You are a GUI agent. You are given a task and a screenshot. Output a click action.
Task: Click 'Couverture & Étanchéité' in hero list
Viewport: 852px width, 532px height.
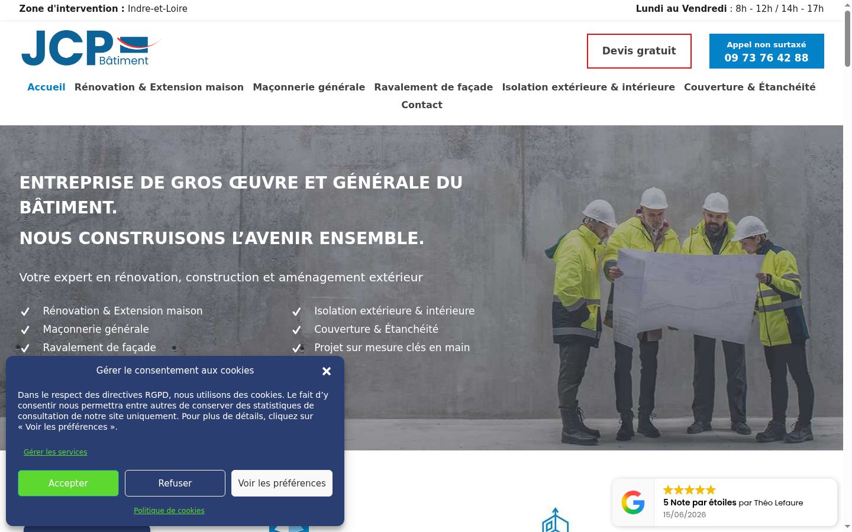pos(376,329)
